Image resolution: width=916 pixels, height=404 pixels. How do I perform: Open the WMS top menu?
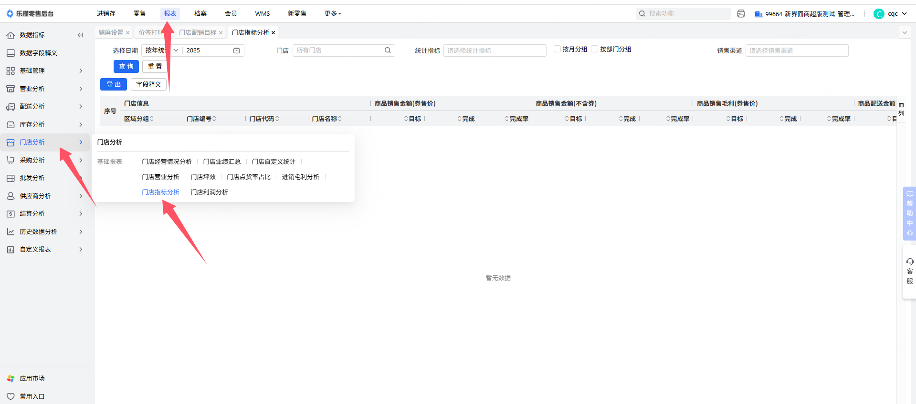tap(263, 14)
